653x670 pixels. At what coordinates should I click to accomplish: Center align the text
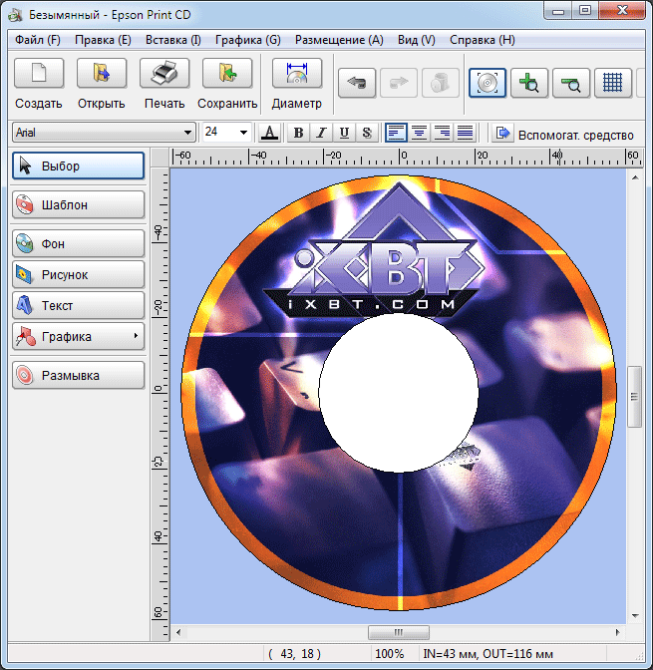point(420,133)
